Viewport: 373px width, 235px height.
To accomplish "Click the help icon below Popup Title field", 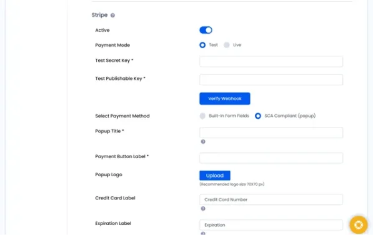I will coord(203,141).
